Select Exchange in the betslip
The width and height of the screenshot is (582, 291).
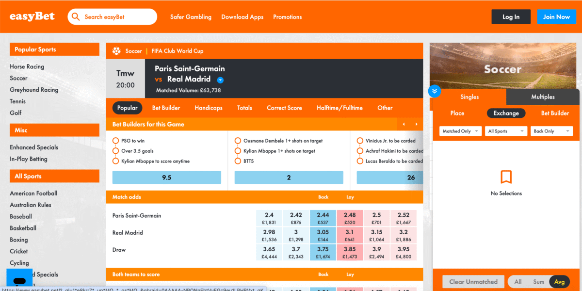[x=506, y=113]
